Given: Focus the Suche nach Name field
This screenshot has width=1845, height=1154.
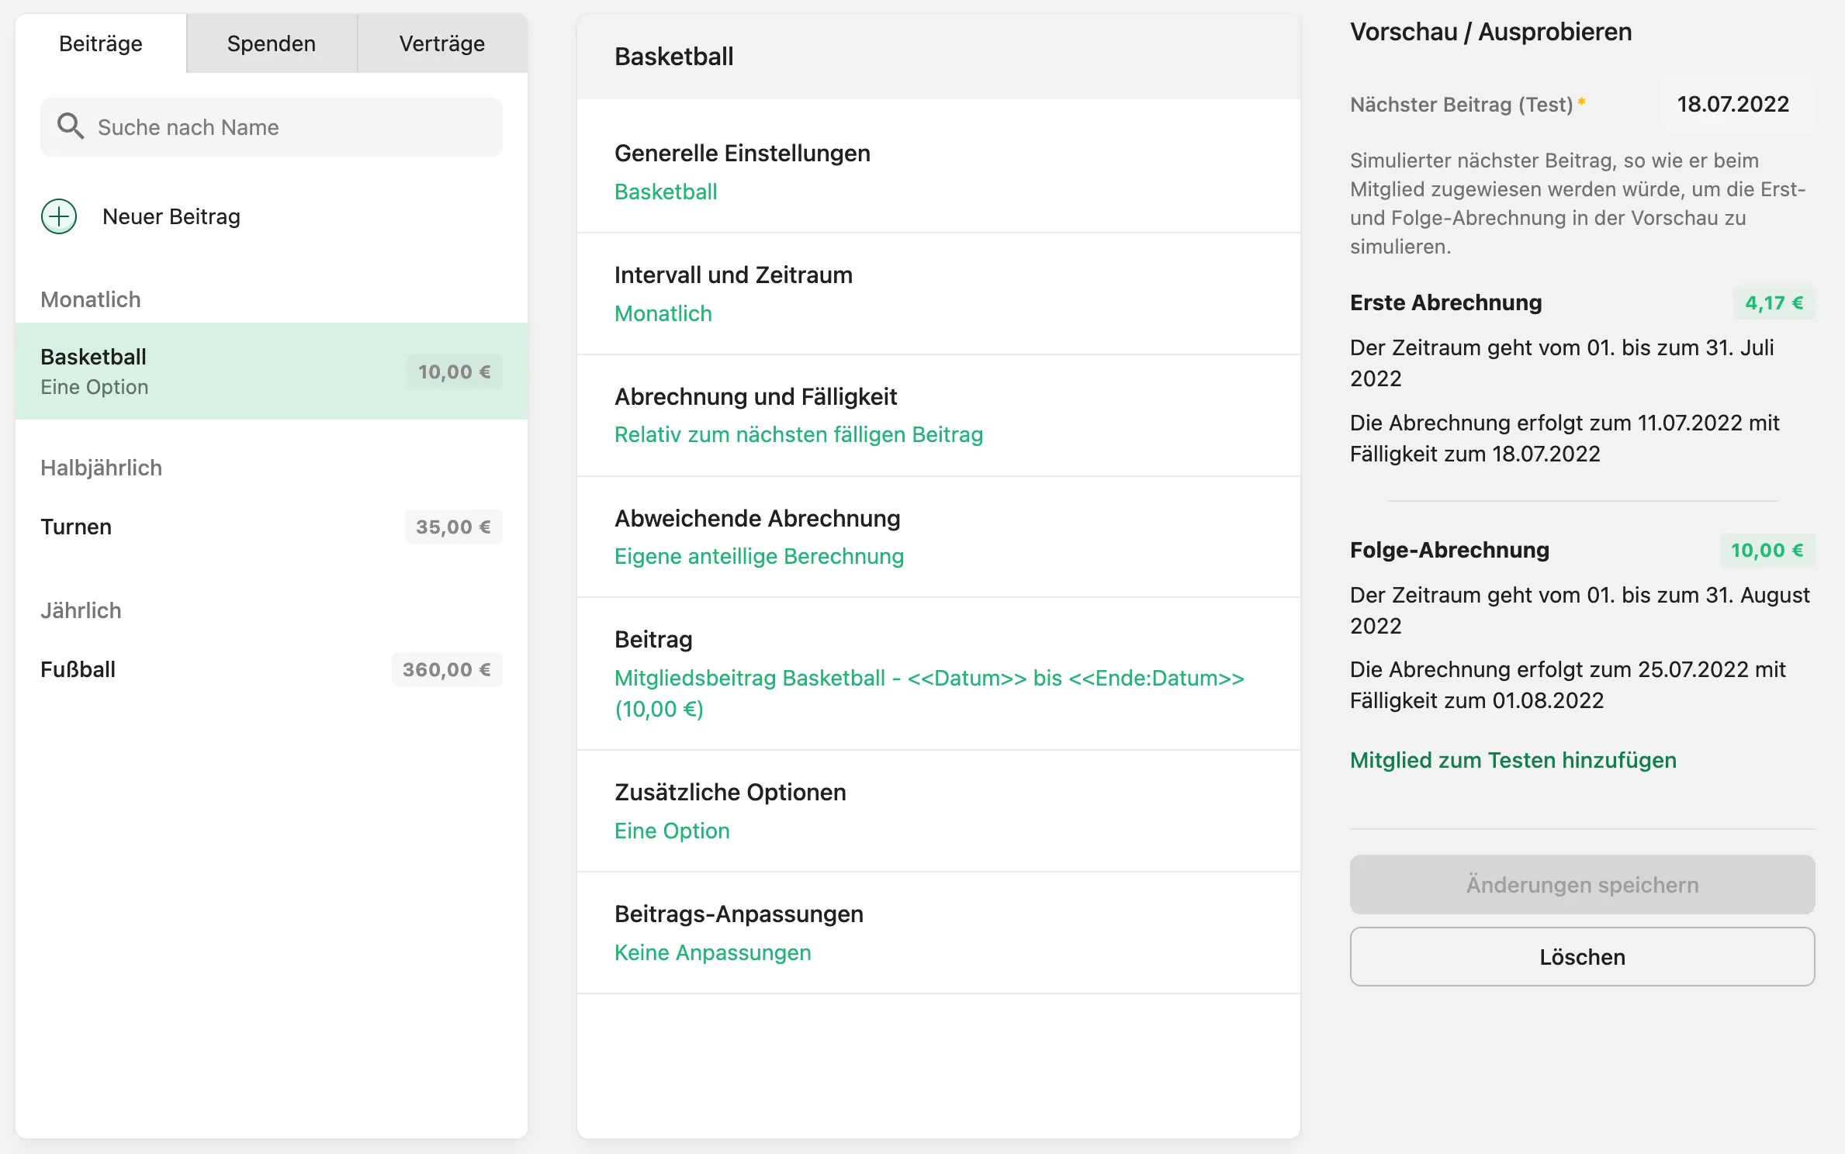Looking at the screenshot, I should coord(272,127).
